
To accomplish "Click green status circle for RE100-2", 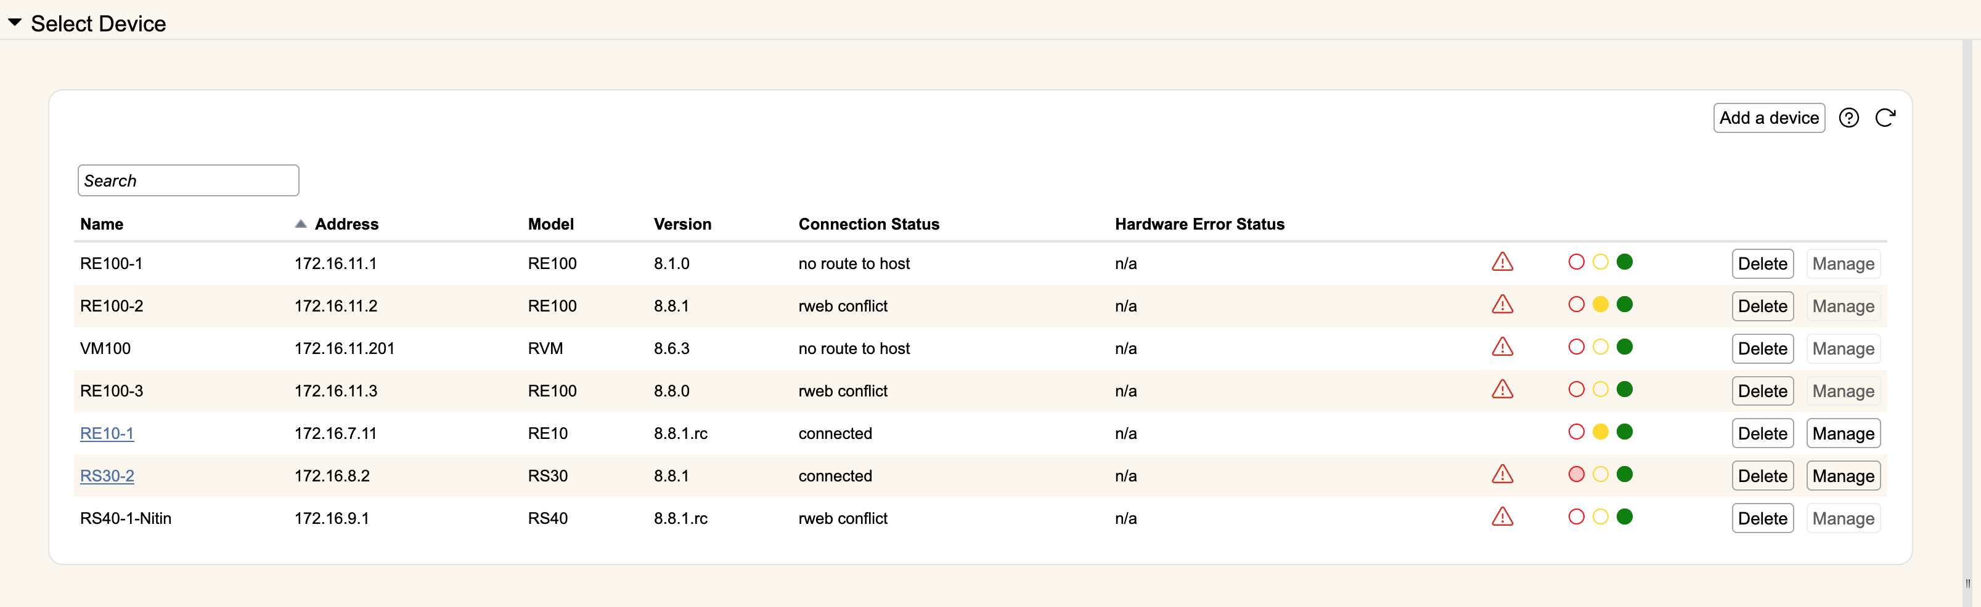I will tap(1624, 304).
